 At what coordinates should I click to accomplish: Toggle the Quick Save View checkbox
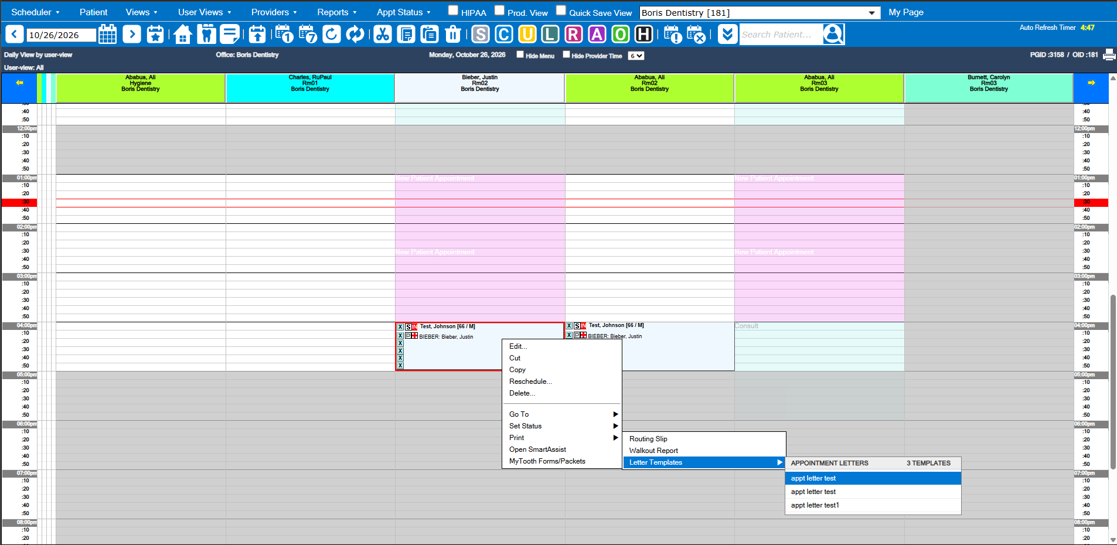pos(561,10)
